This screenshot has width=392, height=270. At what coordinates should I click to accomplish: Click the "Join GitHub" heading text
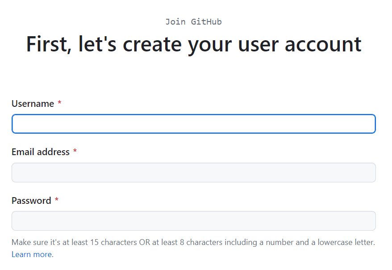193,21
